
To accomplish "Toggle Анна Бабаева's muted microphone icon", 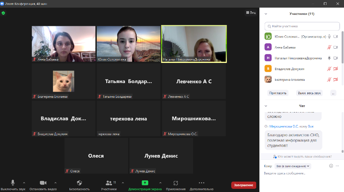I will coord(329,47).
